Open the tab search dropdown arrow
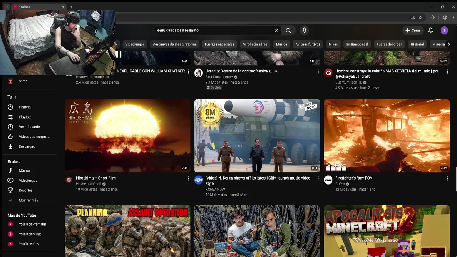 coord(6,7)
